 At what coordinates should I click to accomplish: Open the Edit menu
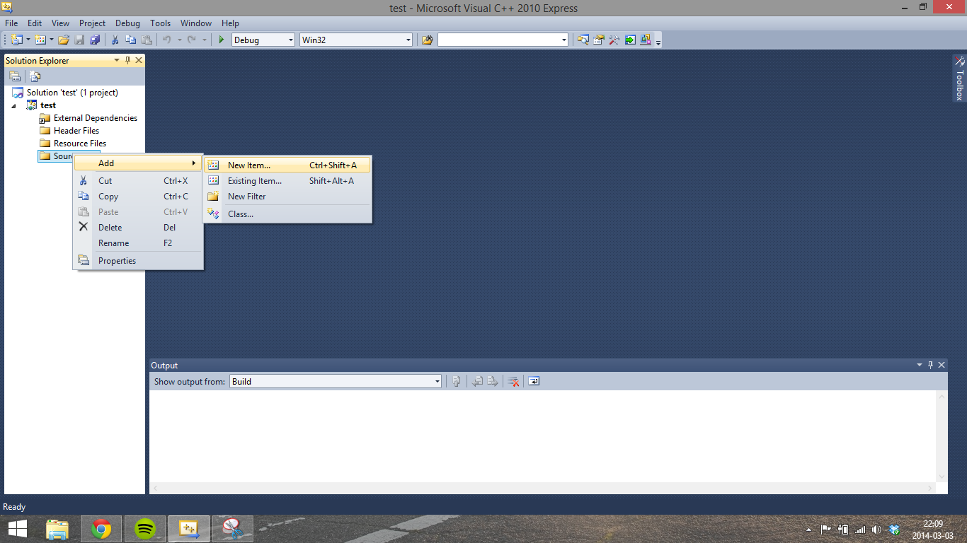(x=35, y=23)
